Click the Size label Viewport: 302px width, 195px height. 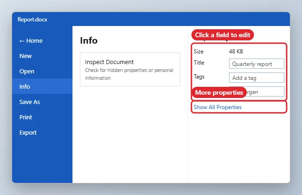(198, 52)
